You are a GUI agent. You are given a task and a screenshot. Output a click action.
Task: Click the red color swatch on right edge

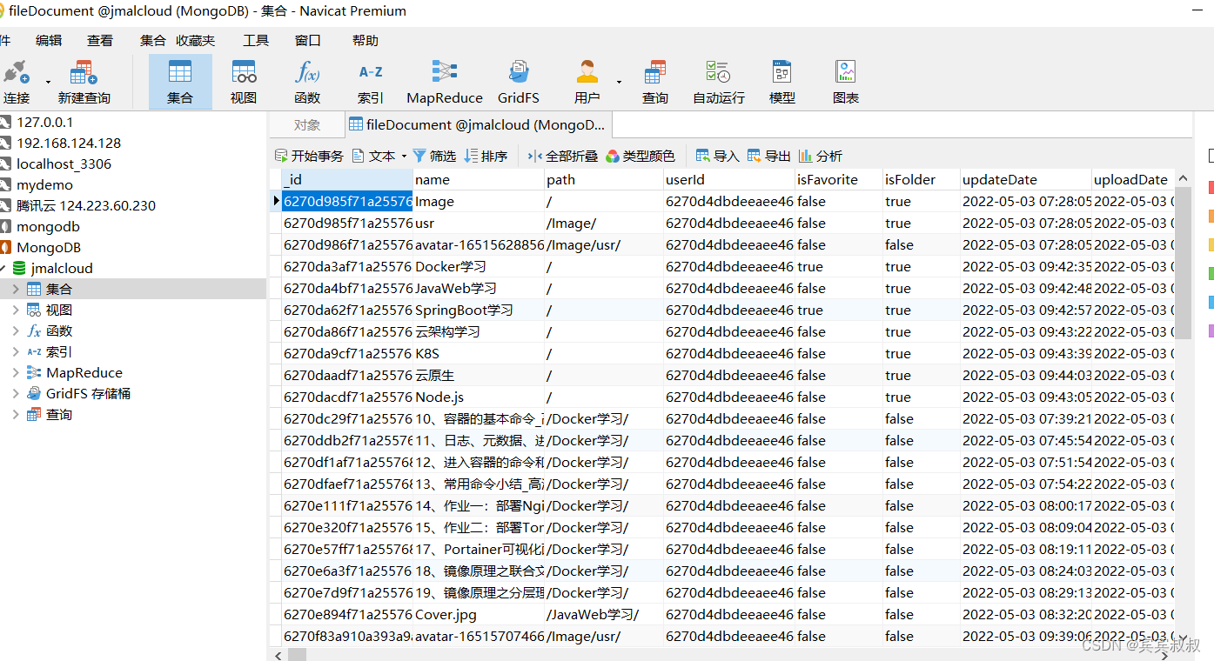coord(1211,186)
